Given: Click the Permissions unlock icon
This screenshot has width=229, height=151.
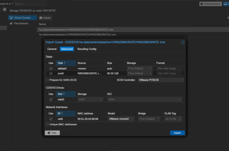Looking at the screenshot, I should point(11,23).
